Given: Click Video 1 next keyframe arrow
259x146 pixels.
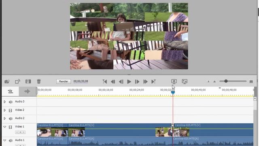Looking at the screenshot, I should (x=24, y=132).
